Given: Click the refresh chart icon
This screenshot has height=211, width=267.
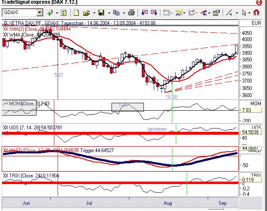Looking at the screenshot, I should tap(64, 13).
